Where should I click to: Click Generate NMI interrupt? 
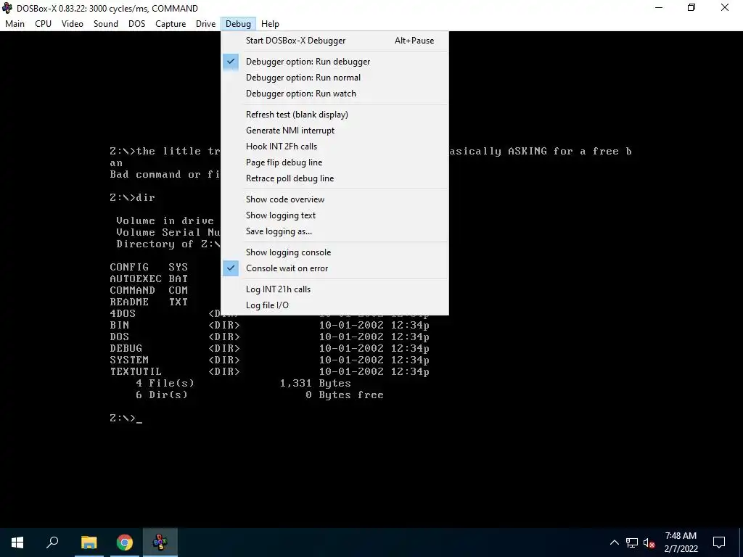tap(334, 131)
